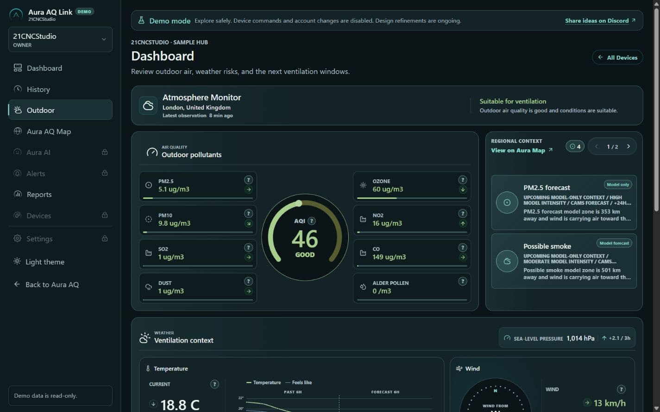
Task: Open the SO2 help question mark
Action: point(249,247)
